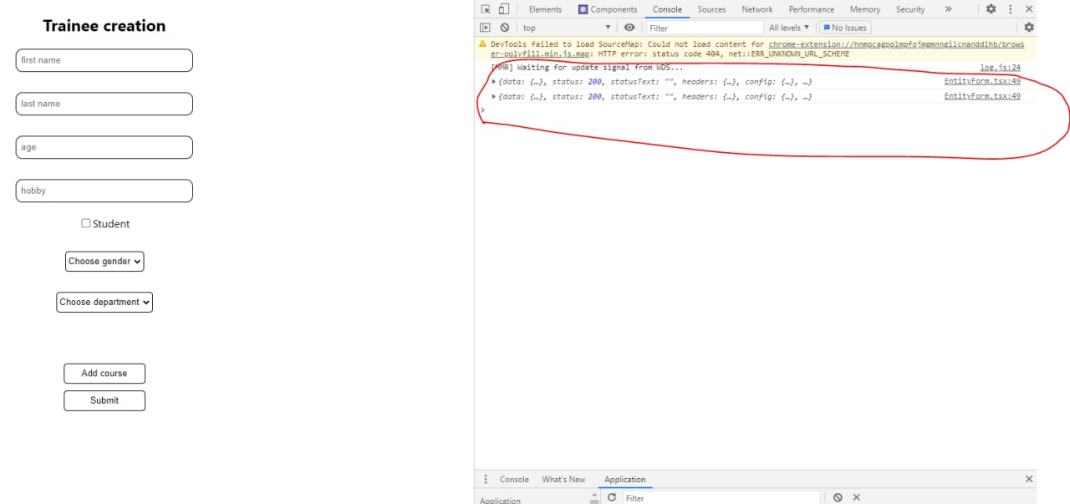
Task: Expand the second logged response object
Action: (494, 97)
